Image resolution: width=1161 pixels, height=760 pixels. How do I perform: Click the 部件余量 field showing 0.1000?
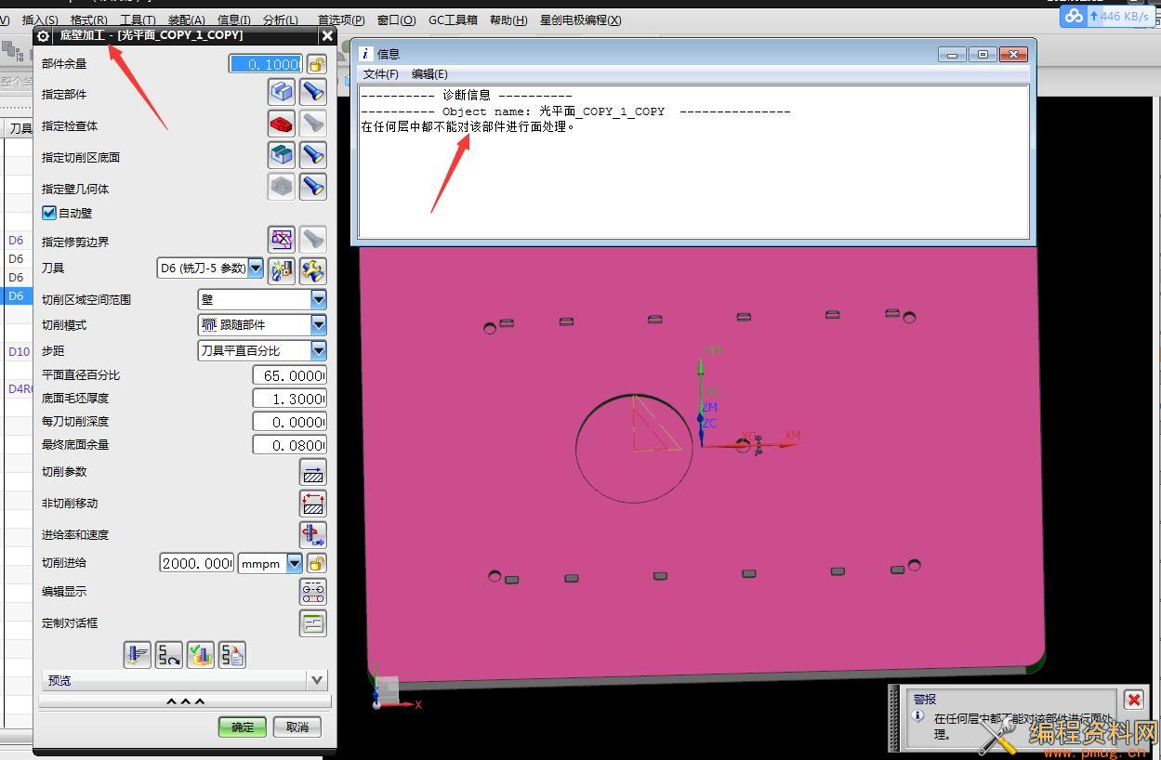point(266,64)
